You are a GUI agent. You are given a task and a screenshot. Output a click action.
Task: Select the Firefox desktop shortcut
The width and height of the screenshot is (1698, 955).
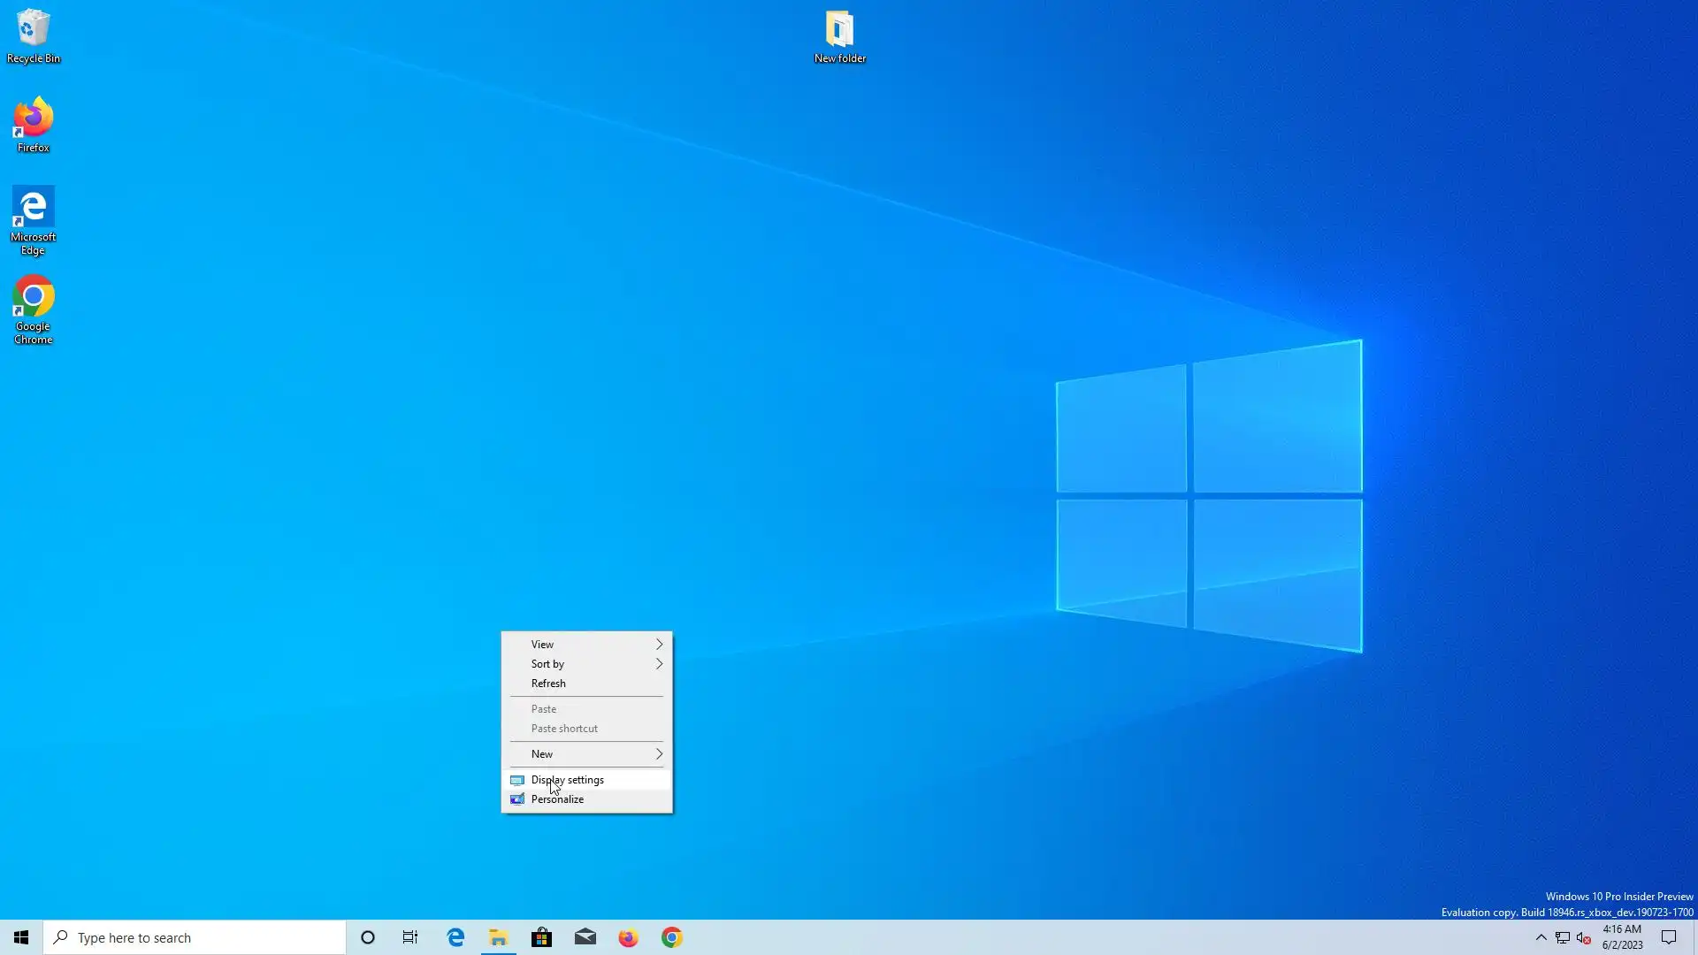tap(33, 124)
